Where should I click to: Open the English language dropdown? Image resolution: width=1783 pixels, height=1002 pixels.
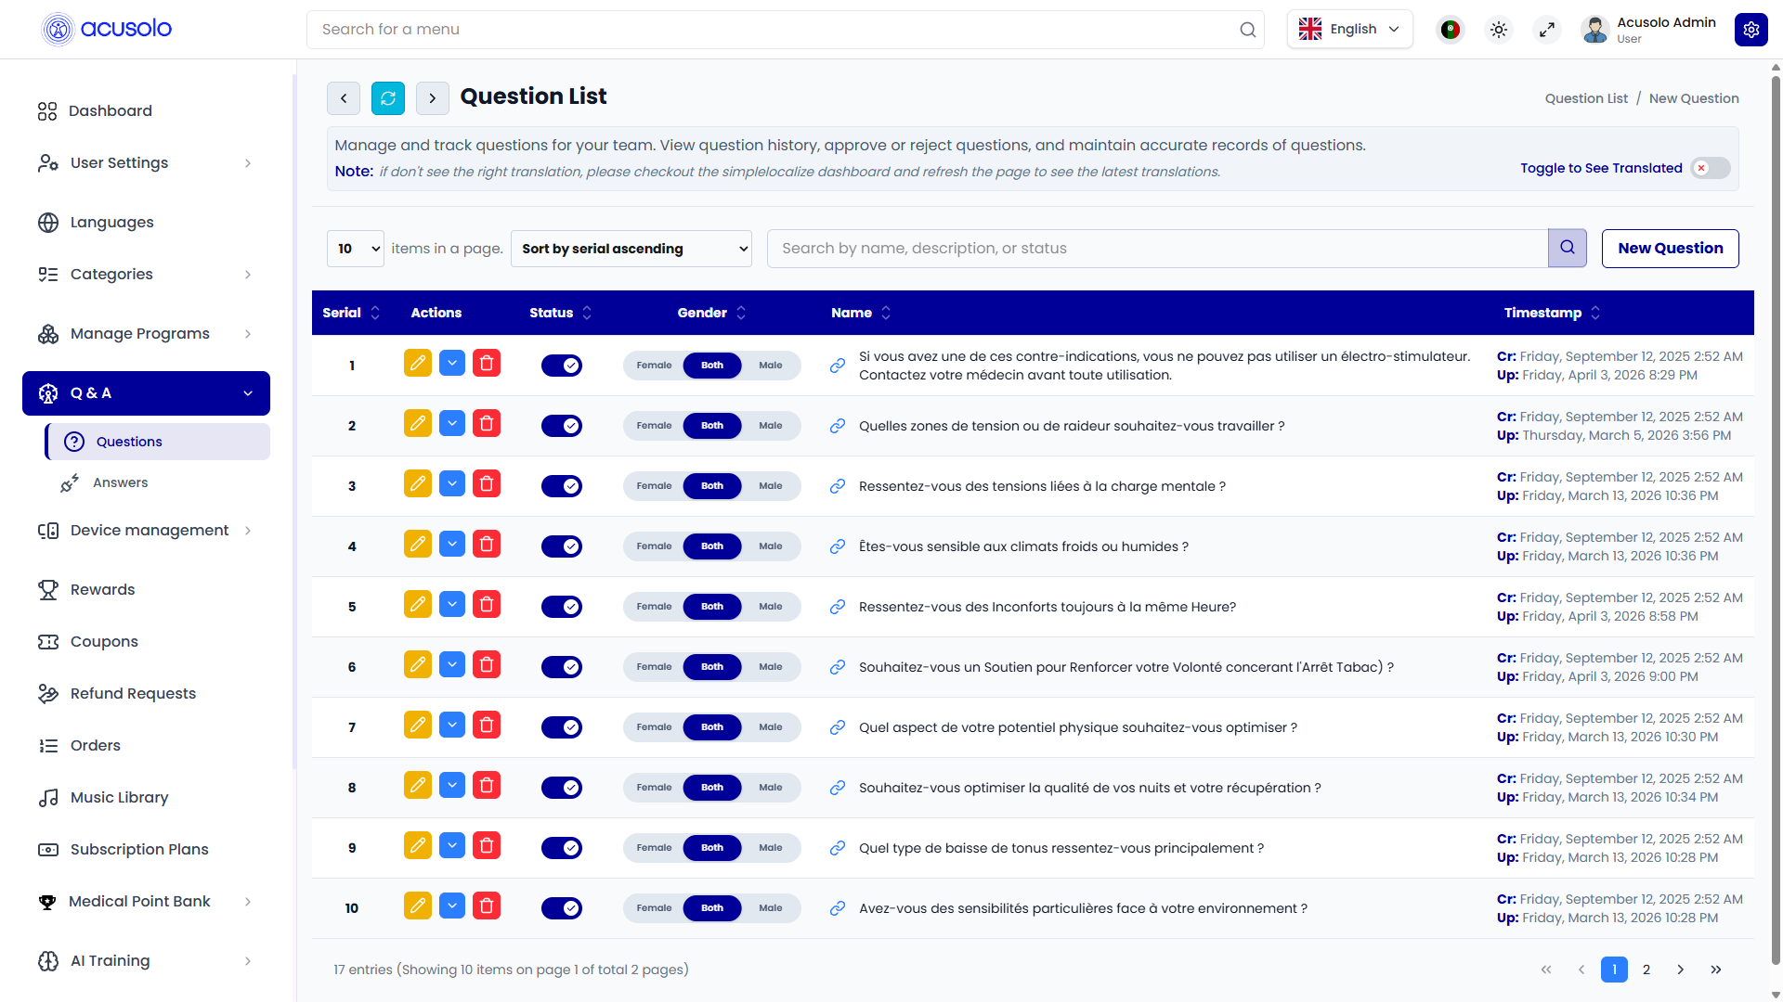pyautogui.click(x=1350, y=30)
